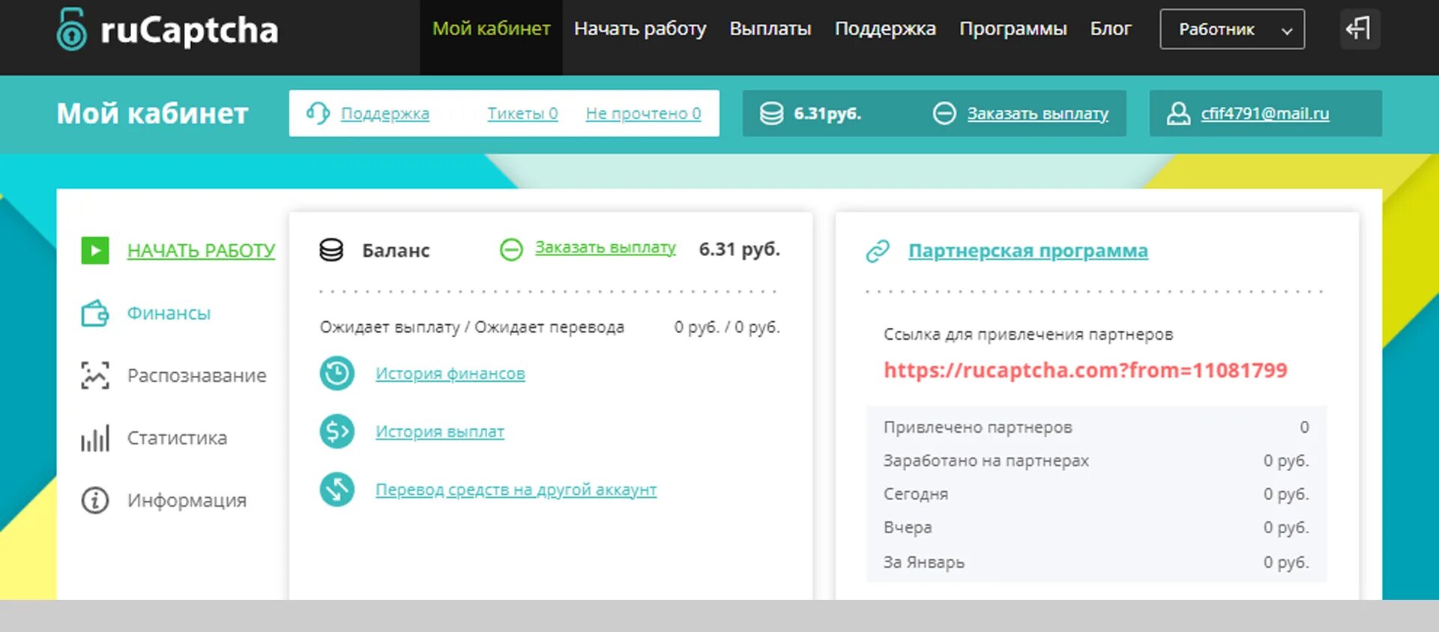
Task: Click the НАЧАТЬ РАБОТУ sidebar link
Action: coord(201,250)
